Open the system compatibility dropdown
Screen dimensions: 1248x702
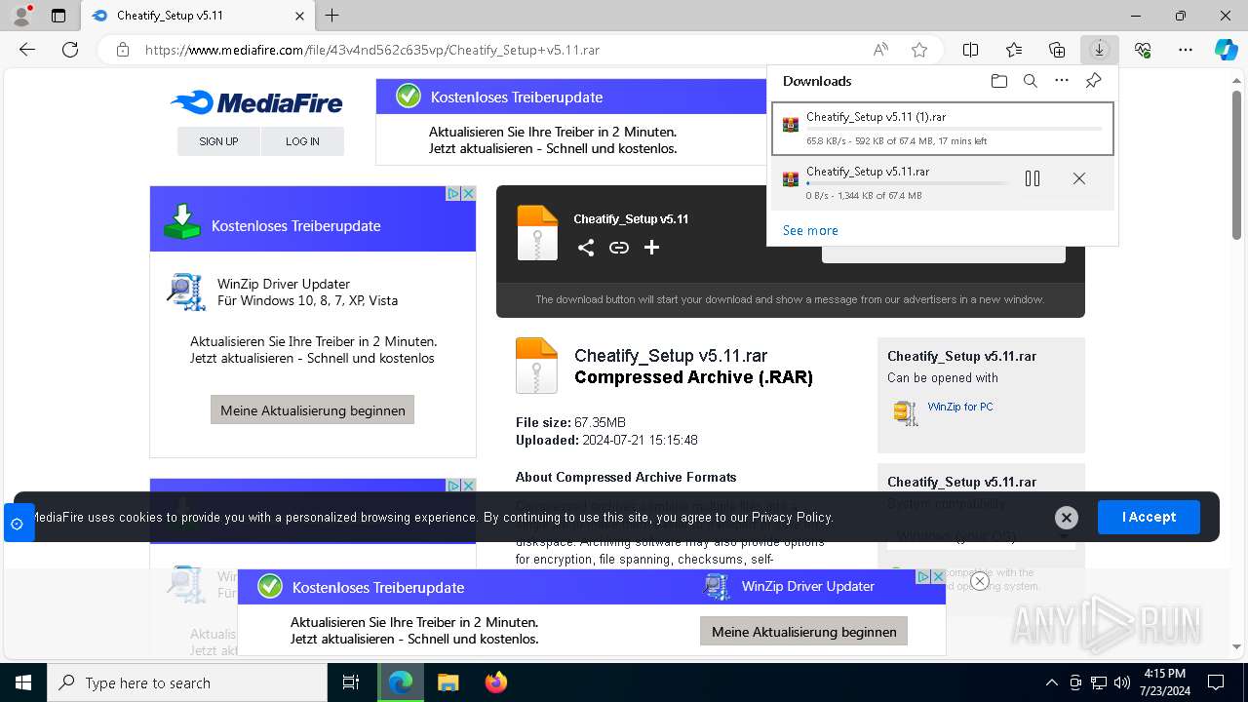pyautogui.click(x=981, y=536)
